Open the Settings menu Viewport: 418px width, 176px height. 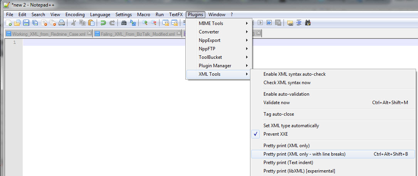pyautogui.click(x=124, y=15)
